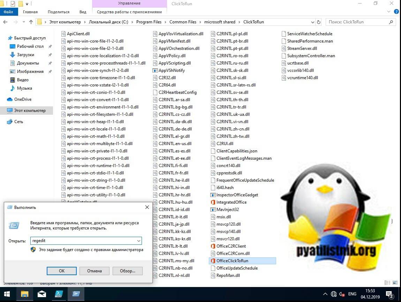Close the Выполнить dialog with X
The width and height of the screenshot is (401, 302).
coord(147,207)
